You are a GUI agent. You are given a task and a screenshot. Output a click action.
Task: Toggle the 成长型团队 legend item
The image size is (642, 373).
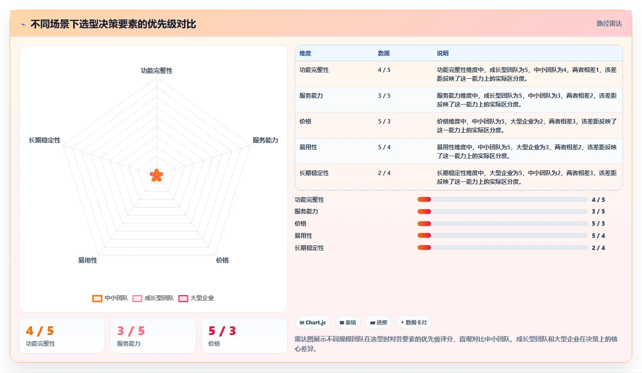[153, 298]
